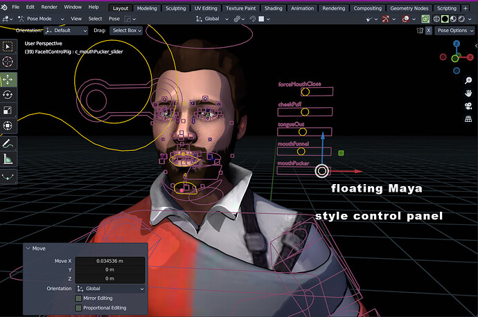
Task: Click the zoom viewport magnifier icon
Action: [468, 80]
